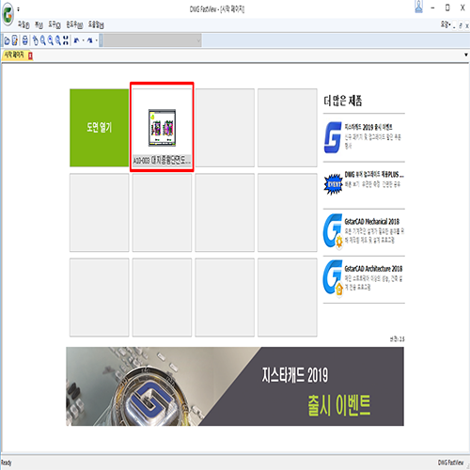Screen dimensions: 470x470
Task: Click the undo arrow toolbar icon
Action: coord(76,40)
